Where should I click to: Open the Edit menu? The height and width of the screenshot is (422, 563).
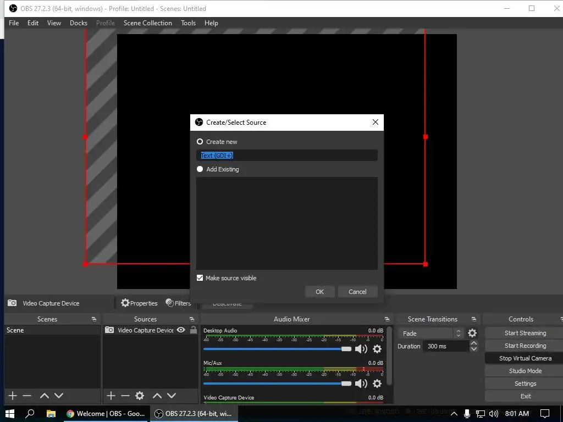tap(32, 23)
